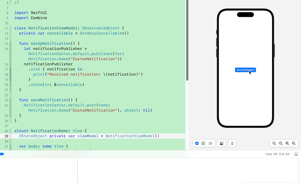Zoom in the preview canvas
The height and width of the screenshot is (183, 301).
[x=294, y=143]
